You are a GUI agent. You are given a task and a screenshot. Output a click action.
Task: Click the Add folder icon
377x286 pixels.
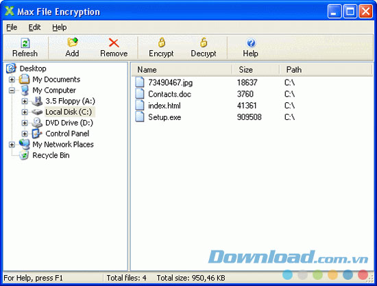tap(73, 42)
